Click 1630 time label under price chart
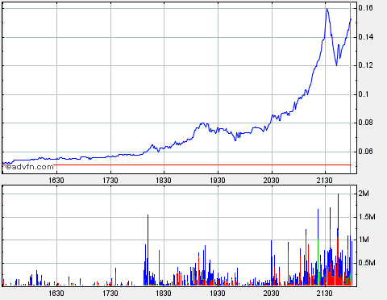 [x=56, y=181]
